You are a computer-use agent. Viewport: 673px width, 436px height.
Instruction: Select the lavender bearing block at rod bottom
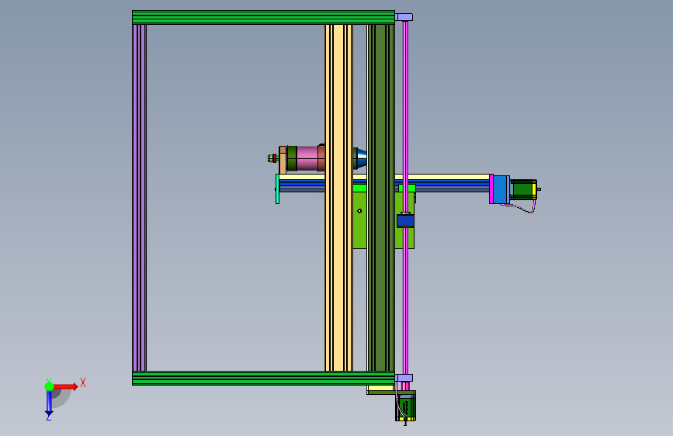pyautogui.click(x=404, y=378)
